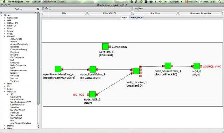Screen dimensions: 224x133
Task: Select the MakeComposite node in toolbox
Action: tap(18, 65)
